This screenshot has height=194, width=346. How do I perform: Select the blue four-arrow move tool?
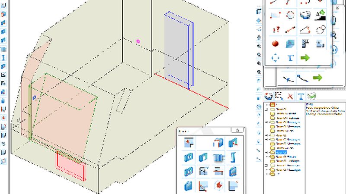(275, 58)
